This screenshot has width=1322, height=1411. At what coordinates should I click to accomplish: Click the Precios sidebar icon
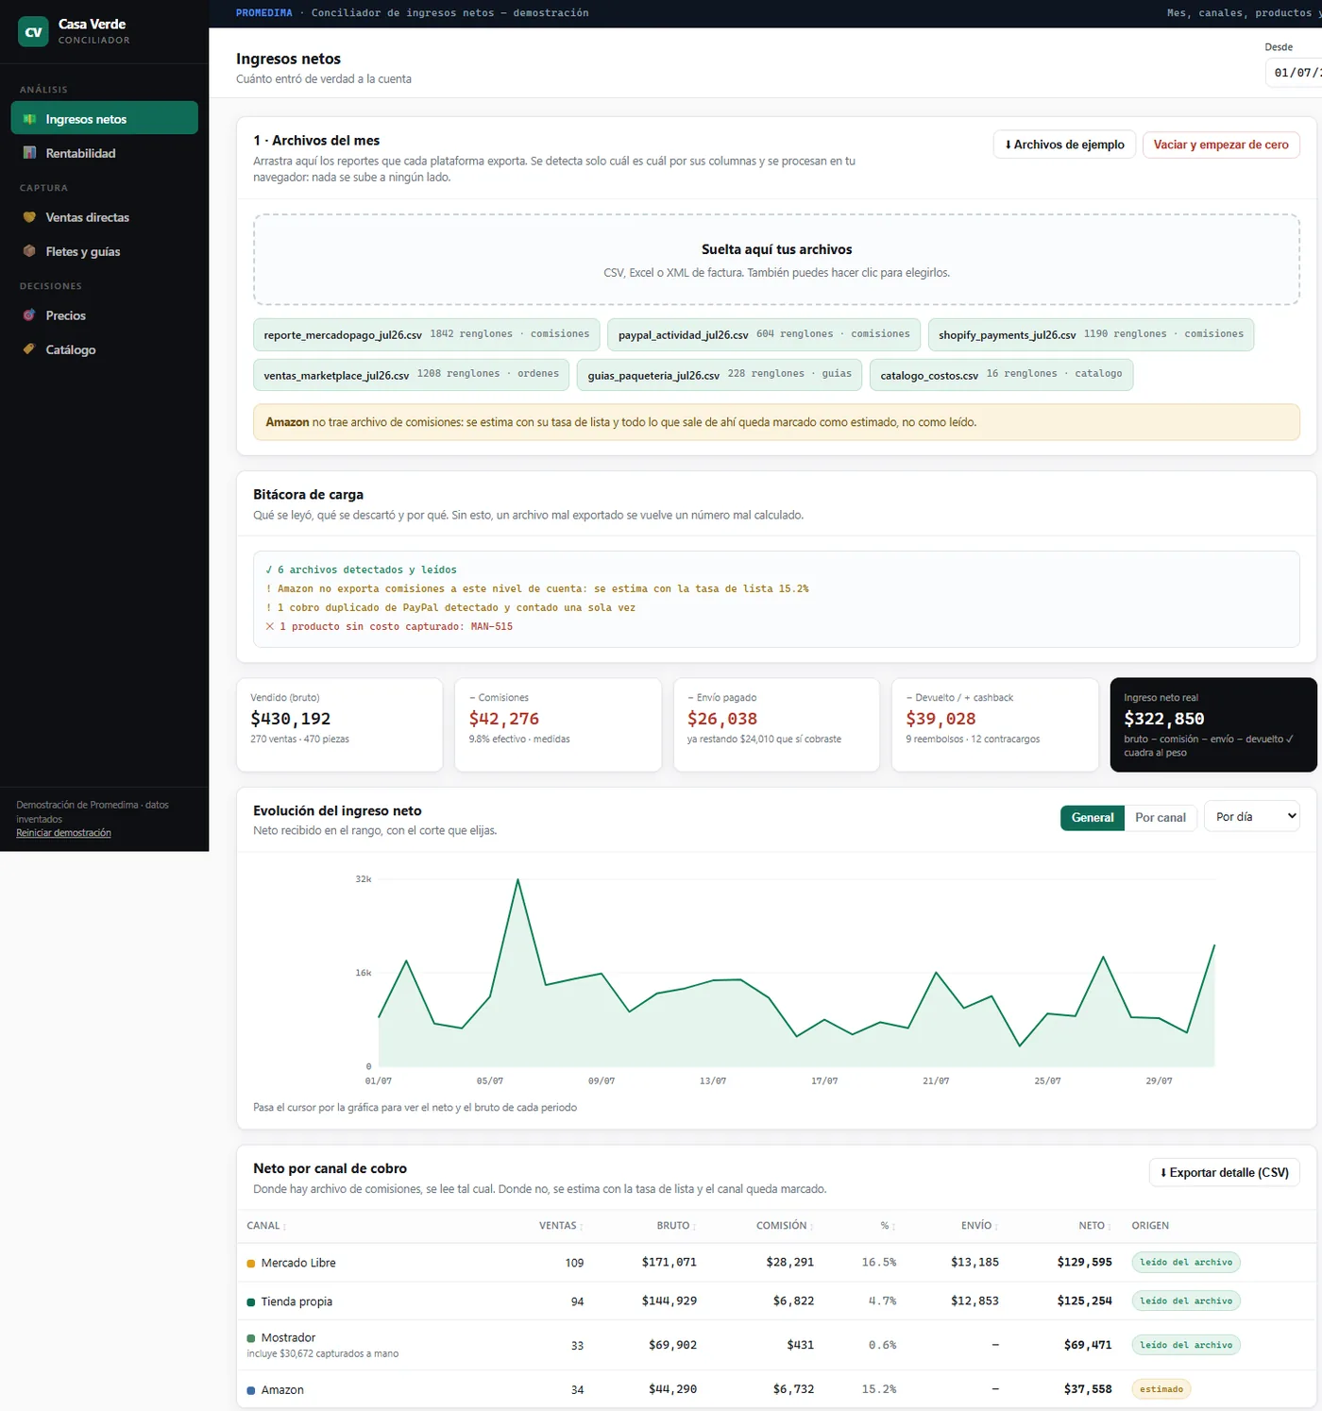click(x=29, y=315)
